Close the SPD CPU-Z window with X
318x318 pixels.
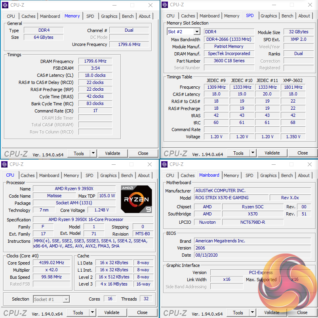(x=310, y=5)
